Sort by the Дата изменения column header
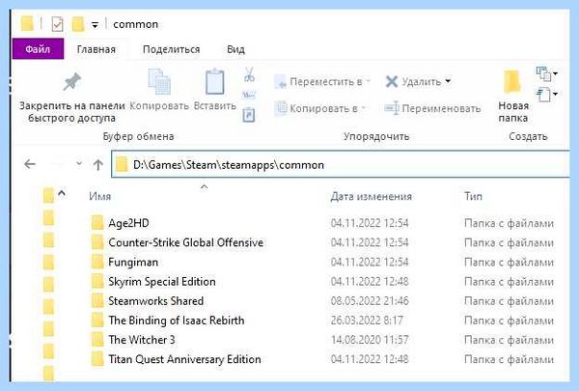 (372, 196)
